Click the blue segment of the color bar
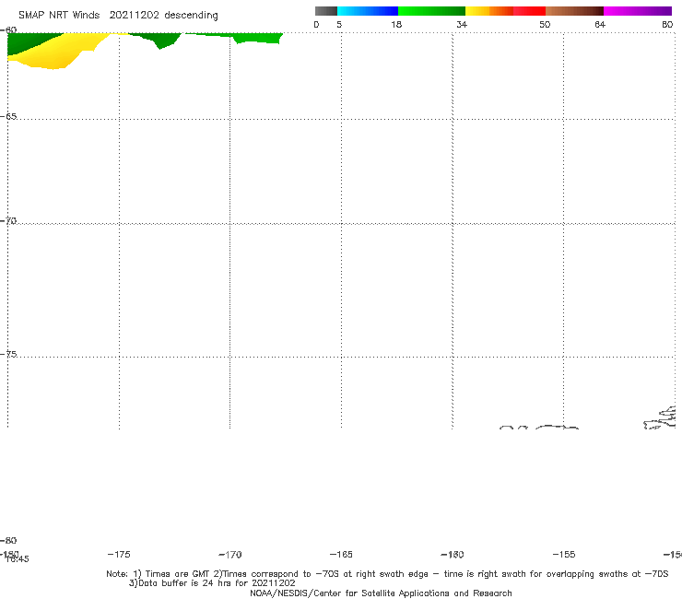Screen dimensions: 682x599 pos(368,11)
